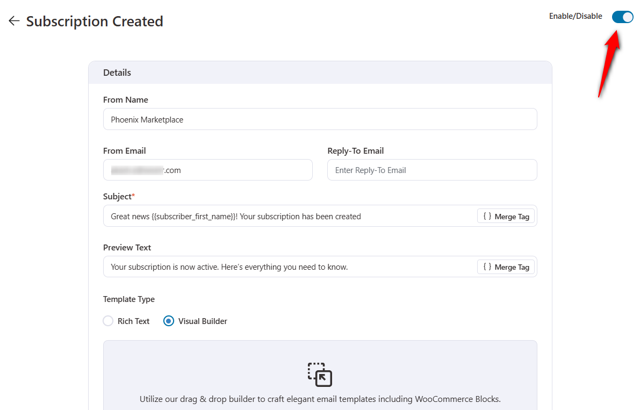Click the Details section header

point(117,72)
